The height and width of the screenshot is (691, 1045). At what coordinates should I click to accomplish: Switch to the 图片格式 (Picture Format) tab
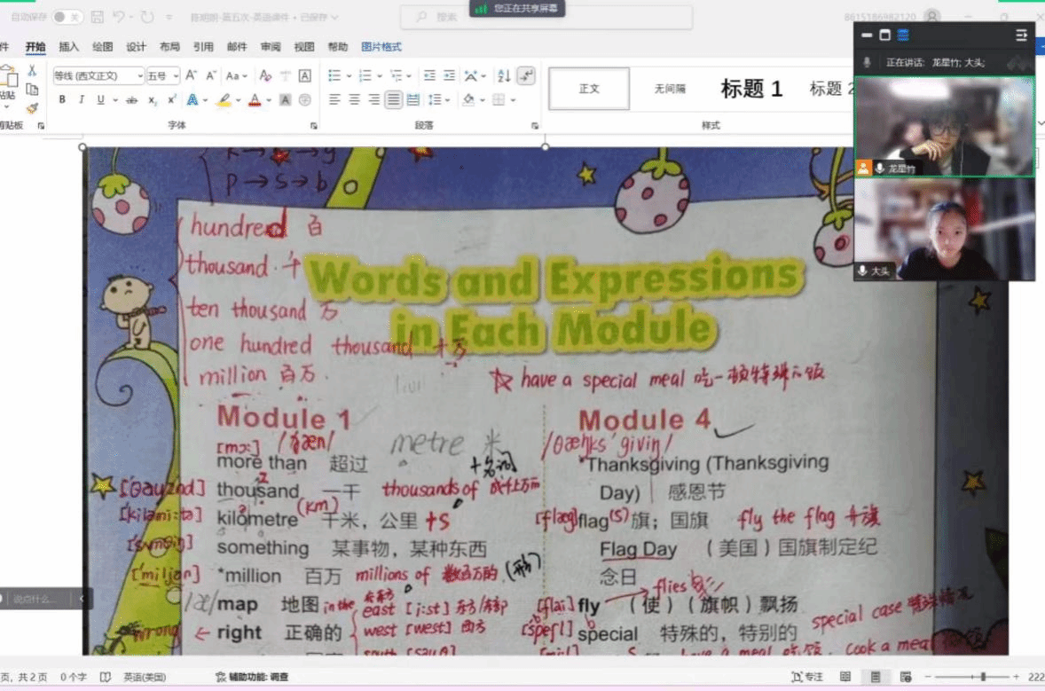pos(381,47)
